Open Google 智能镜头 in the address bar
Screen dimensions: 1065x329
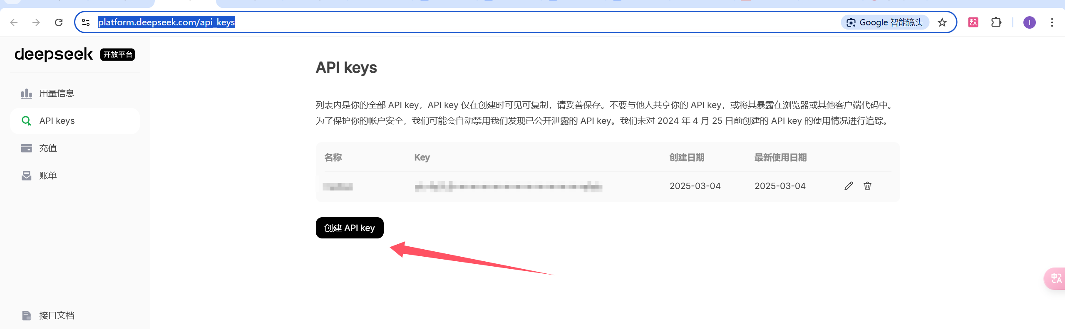(885, 22)
